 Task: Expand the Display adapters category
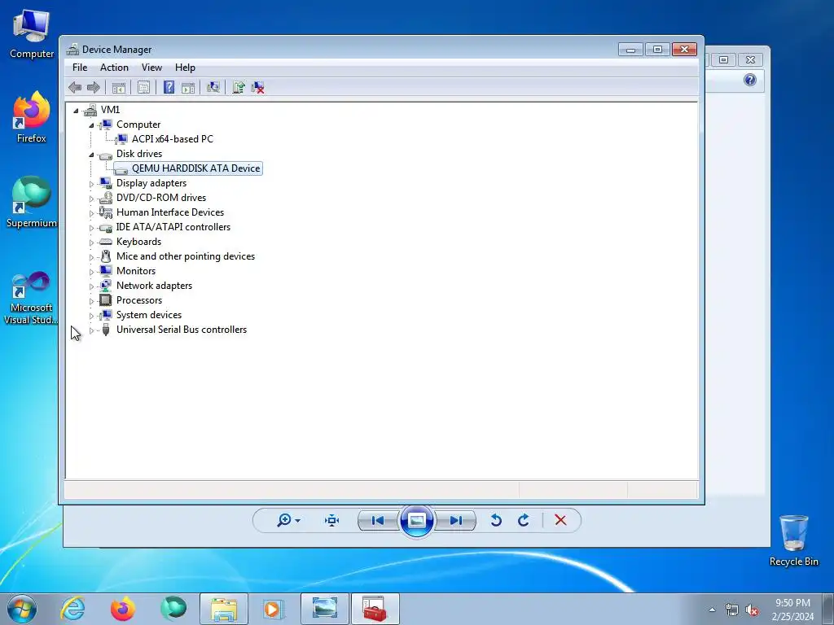(x=91, y=184)
